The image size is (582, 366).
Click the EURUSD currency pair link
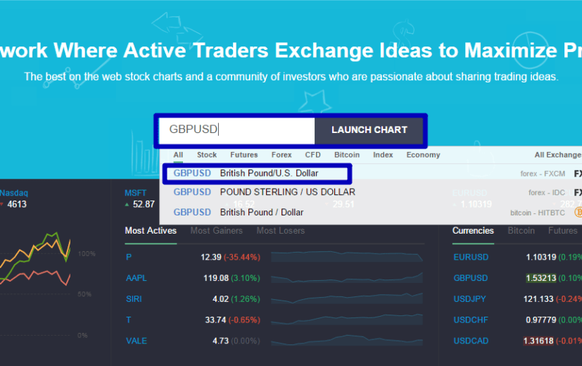[471, 257]
